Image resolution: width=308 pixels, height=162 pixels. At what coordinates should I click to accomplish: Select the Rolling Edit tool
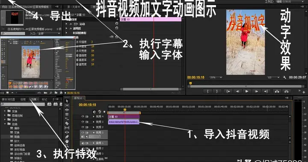[x=67, y=114]
